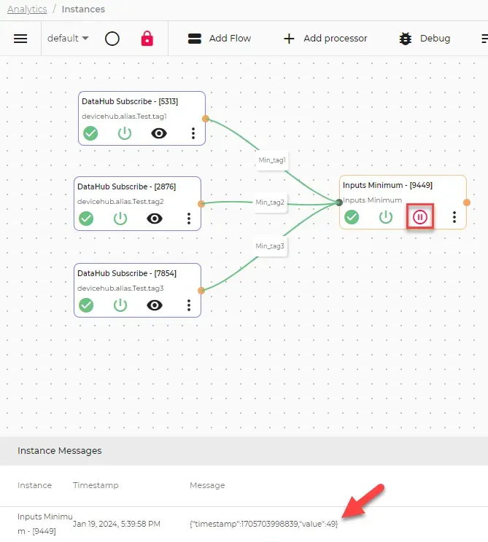Click devicehub.alias.Test.tag2 topic text
This screenshot has width=488, height=542.
pyautogui.click(x=120, y=202)
